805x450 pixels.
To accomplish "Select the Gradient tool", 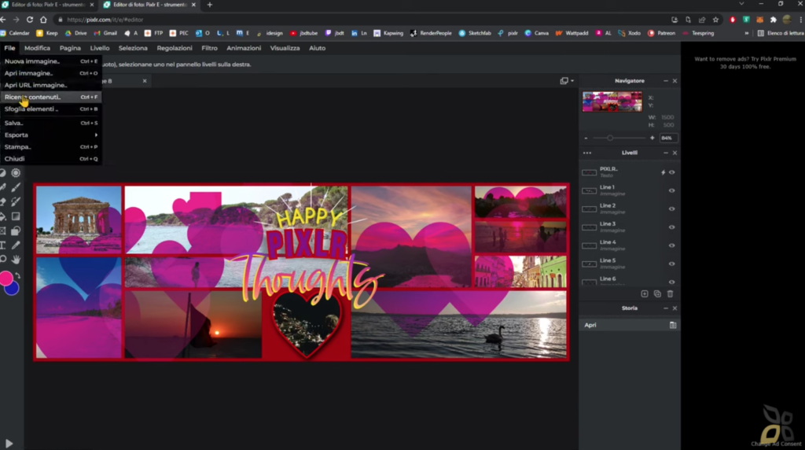I will pos(16,216).
